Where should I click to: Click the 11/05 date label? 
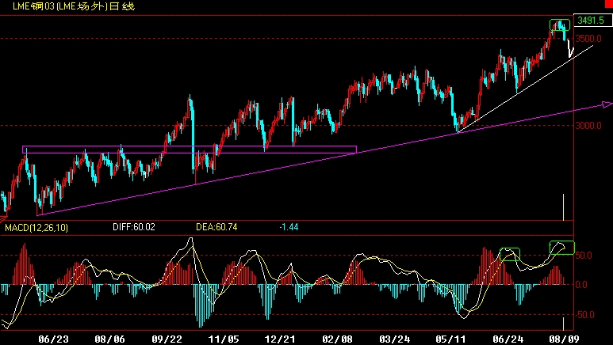(224, 339)
